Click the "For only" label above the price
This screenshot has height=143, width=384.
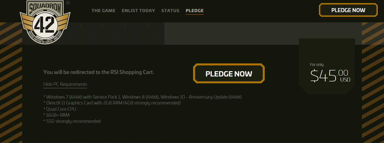click(x=317, y=65)
